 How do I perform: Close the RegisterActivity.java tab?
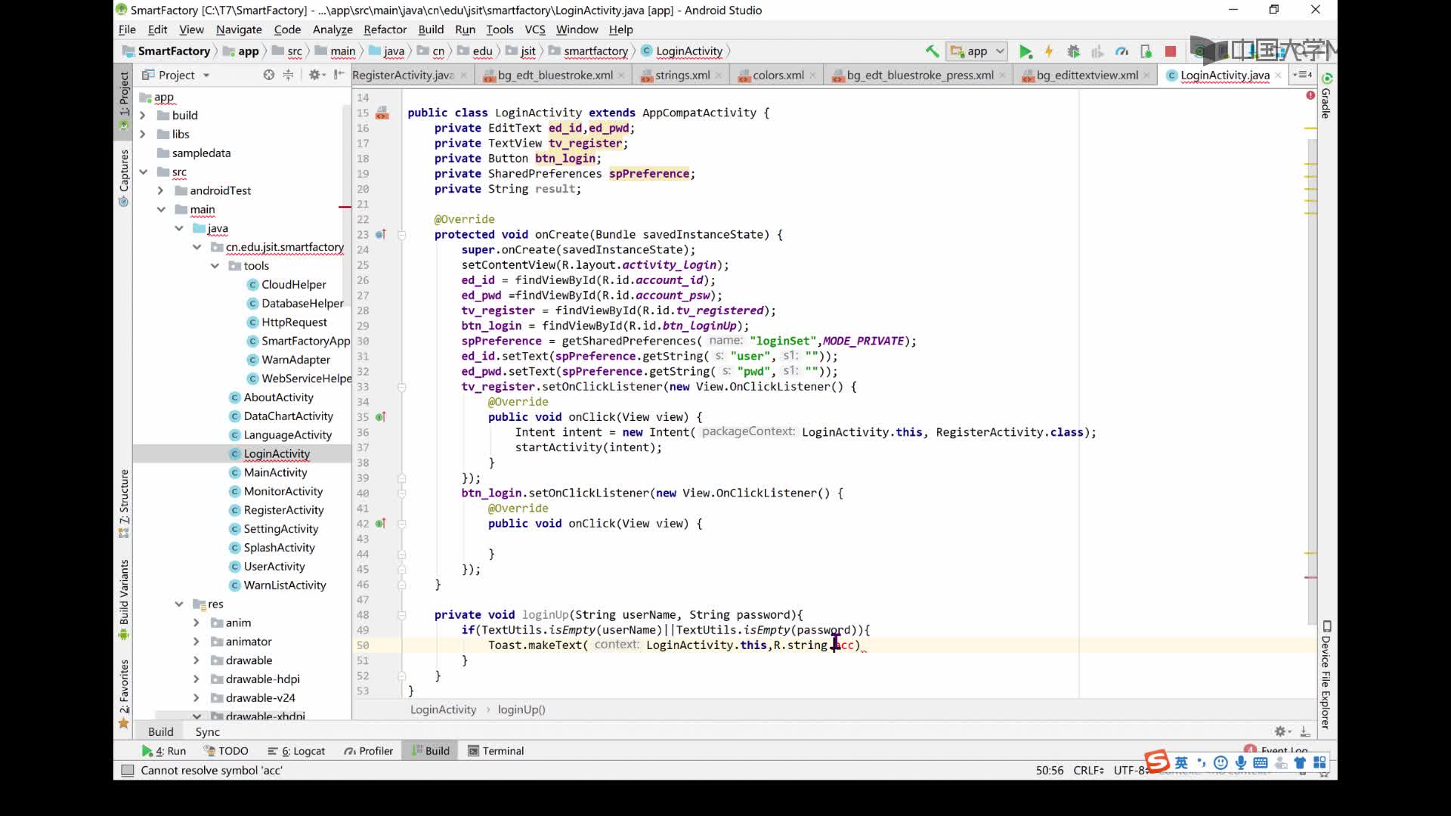463,75
